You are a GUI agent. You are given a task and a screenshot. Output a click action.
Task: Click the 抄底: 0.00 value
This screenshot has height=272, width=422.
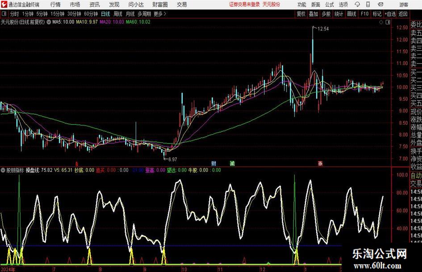pyautogui.click(x=84, y=170)
